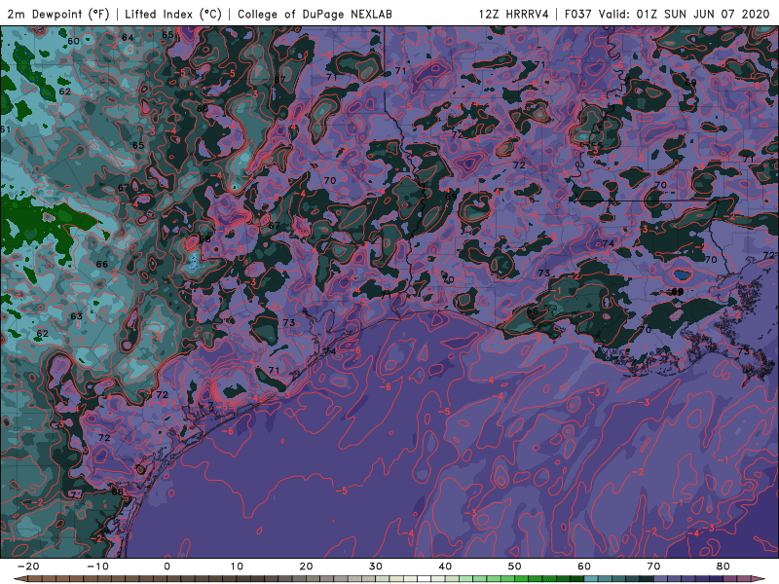Viewport: 779px width, 584px height.
Task: Click the color bar label "10"
Action: pos(237,566)
